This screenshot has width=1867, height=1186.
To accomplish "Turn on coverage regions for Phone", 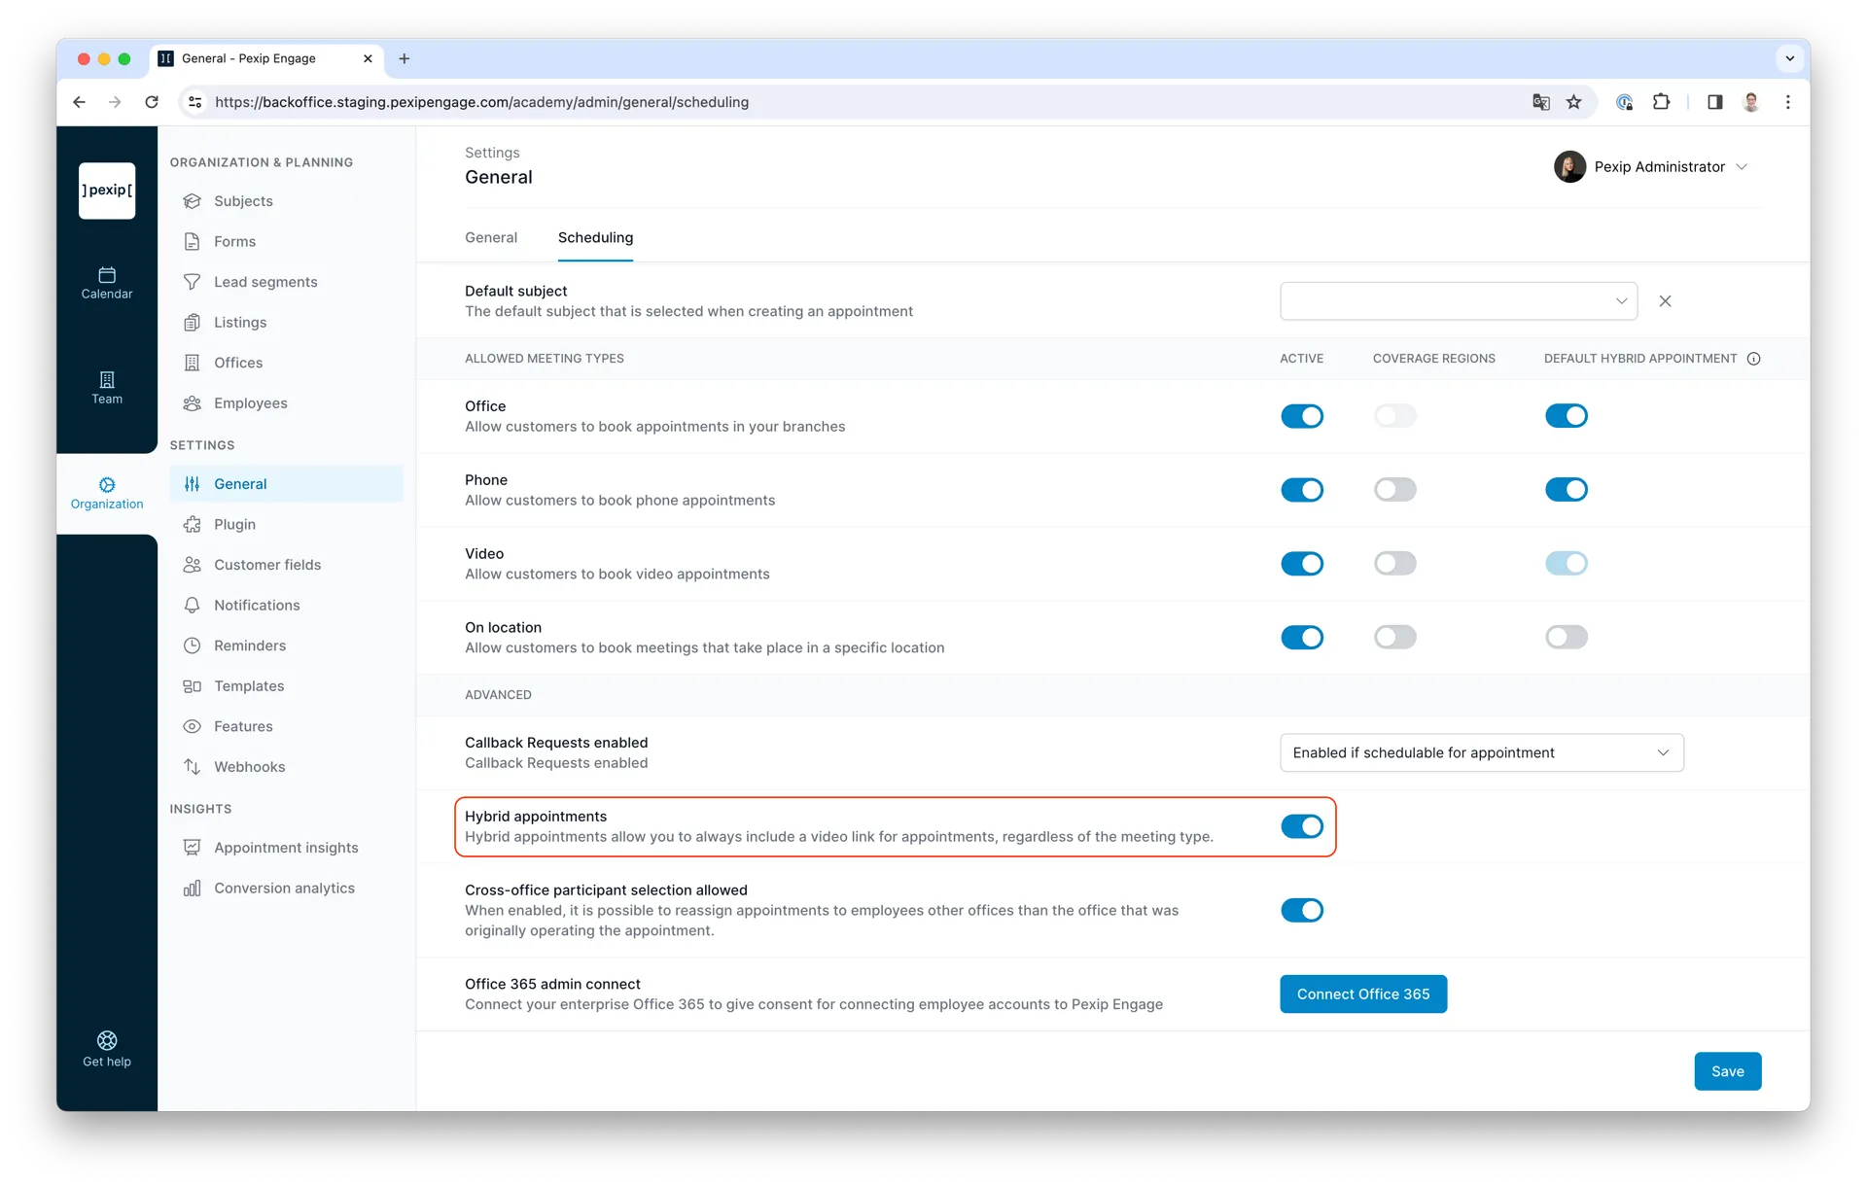I will pos(1394,489).
